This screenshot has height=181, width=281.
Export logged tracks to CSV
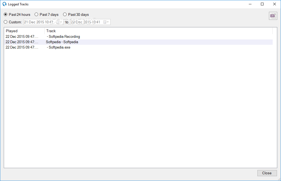[x=273, y=16]
